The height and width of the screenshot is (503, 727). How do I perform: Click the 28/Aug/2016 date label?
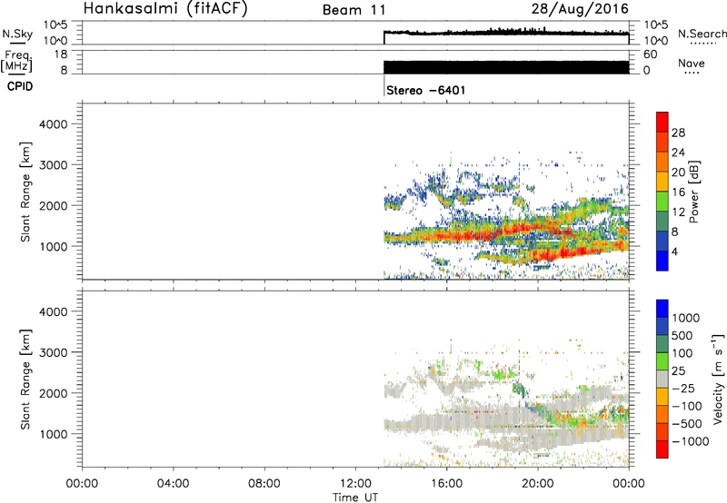tap(580, 9)
